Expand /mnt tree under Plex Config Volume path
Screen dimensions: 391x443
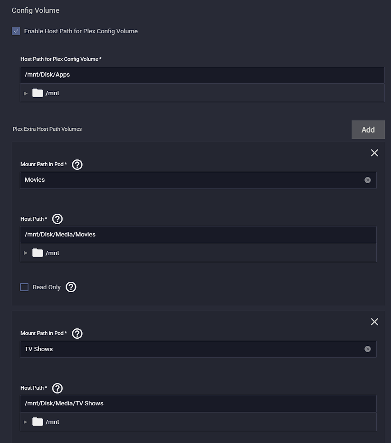[x=26, y=93]
